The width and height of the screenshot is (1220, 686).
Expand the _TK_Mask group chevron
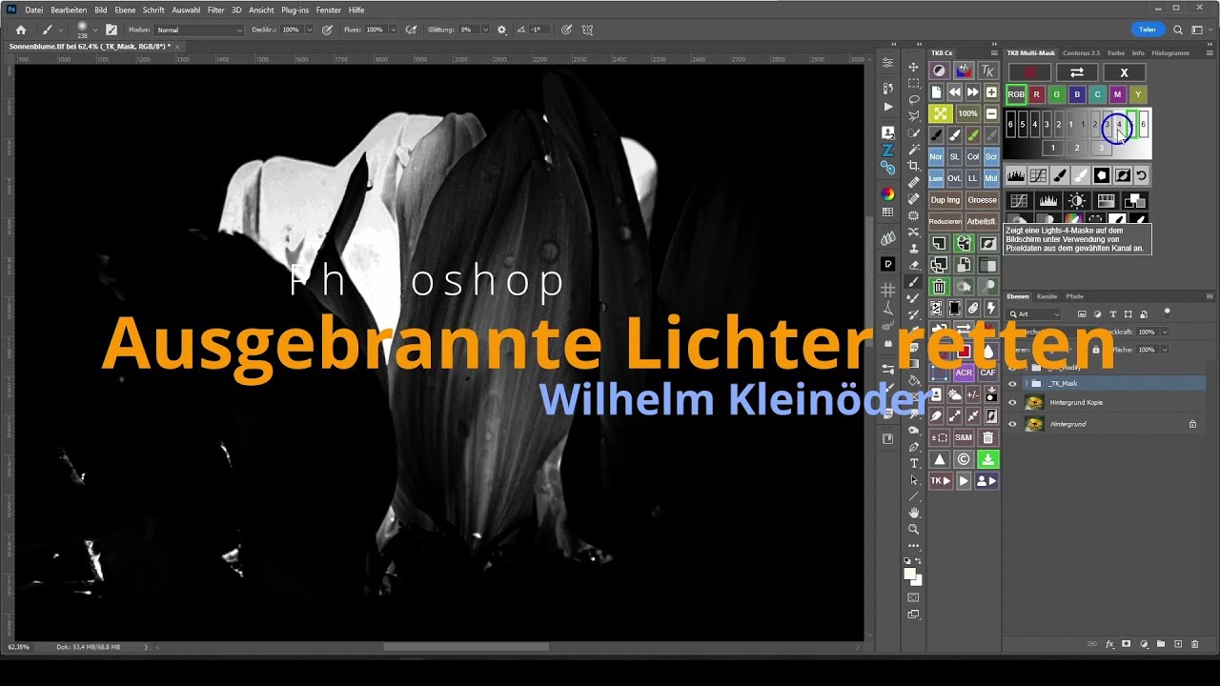[x=1026, y=383]
